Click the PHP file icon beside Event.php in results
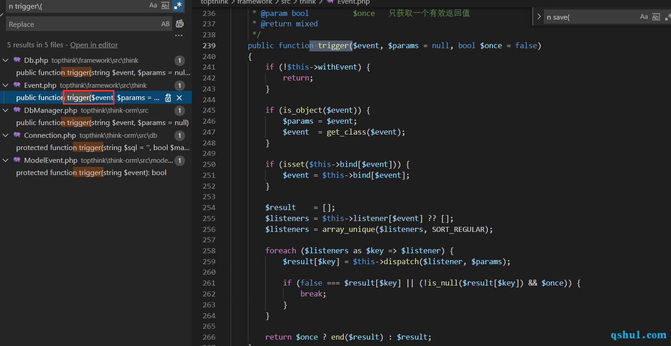The width and height of the screenshot is (671, 346). (x=17, y=85)
